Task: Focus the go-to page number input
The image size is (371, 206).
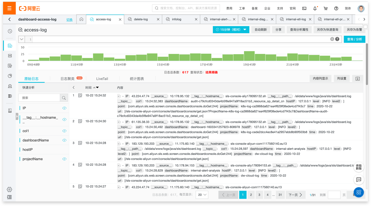Action: click(x=334, y=195)
